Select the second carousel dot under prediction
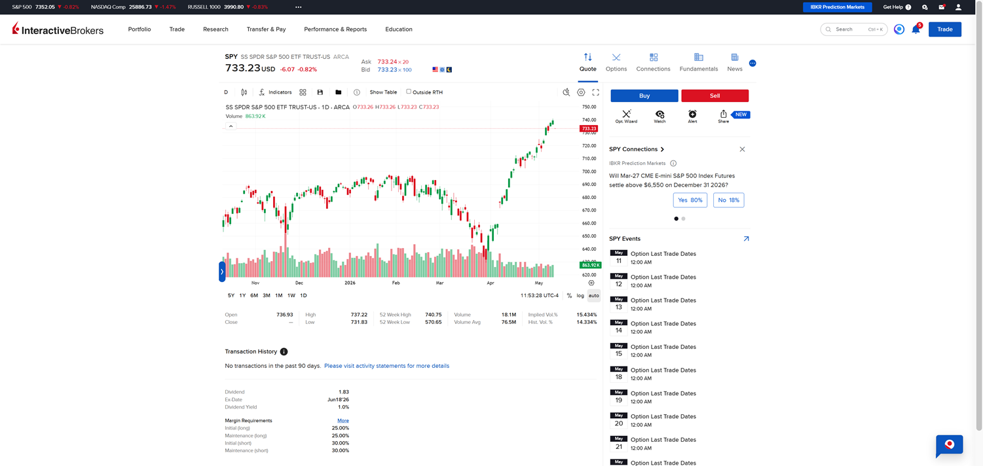 (x=683, y=219)
